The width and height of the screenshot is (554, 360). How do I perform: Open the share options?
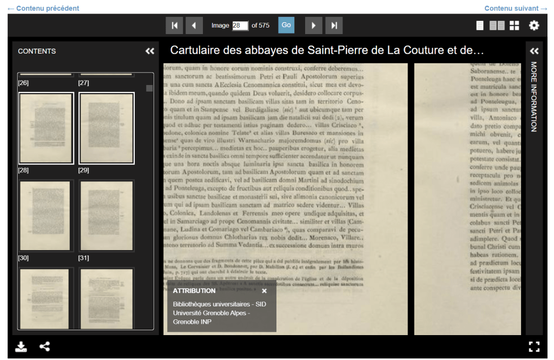tap(45, 347)
